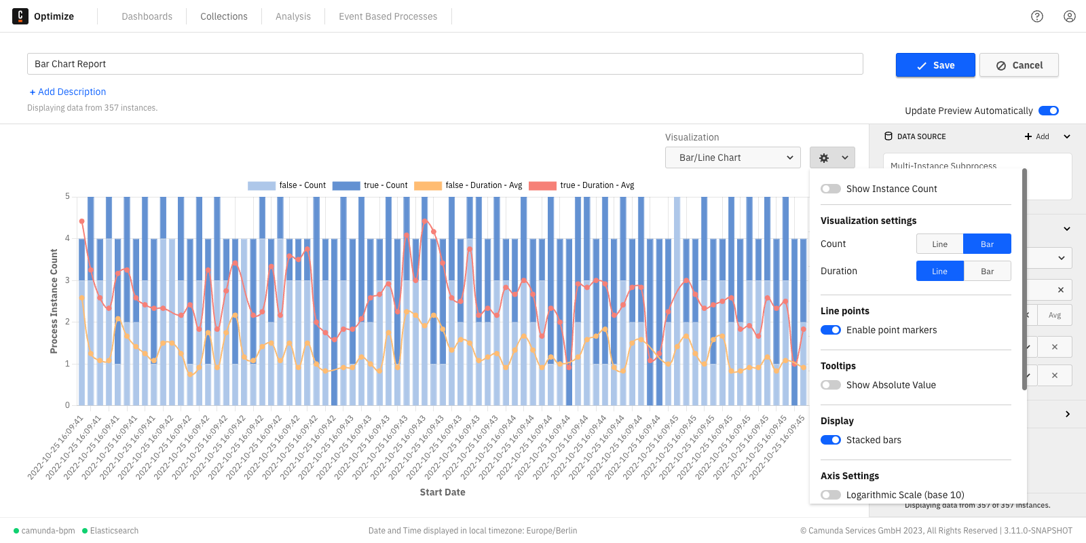Collapse the second panel section chevron
The height and width of the screenshot is (543, 1086).
tap(1067, 229)
